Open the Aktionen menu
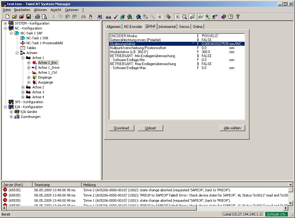295x218 pixels. click(x=40, y=10)
